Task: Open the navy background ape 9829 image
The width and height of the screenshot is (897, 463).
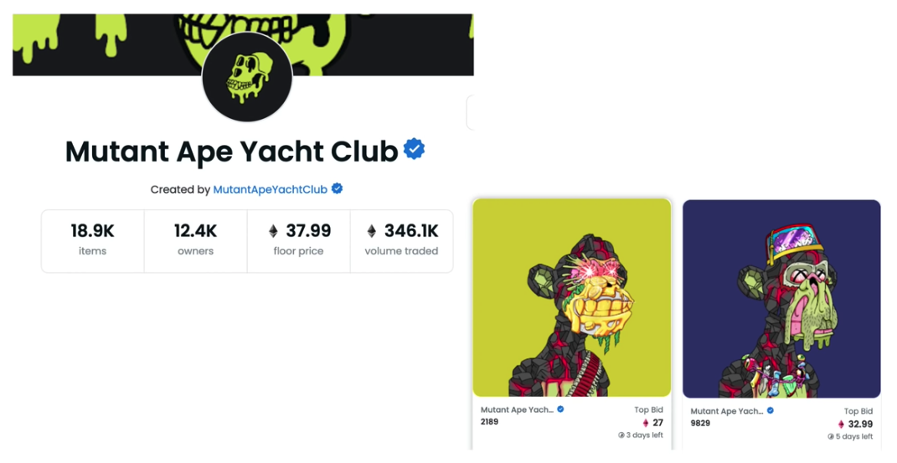Action: pyautogui.click(x=781, y=298)
